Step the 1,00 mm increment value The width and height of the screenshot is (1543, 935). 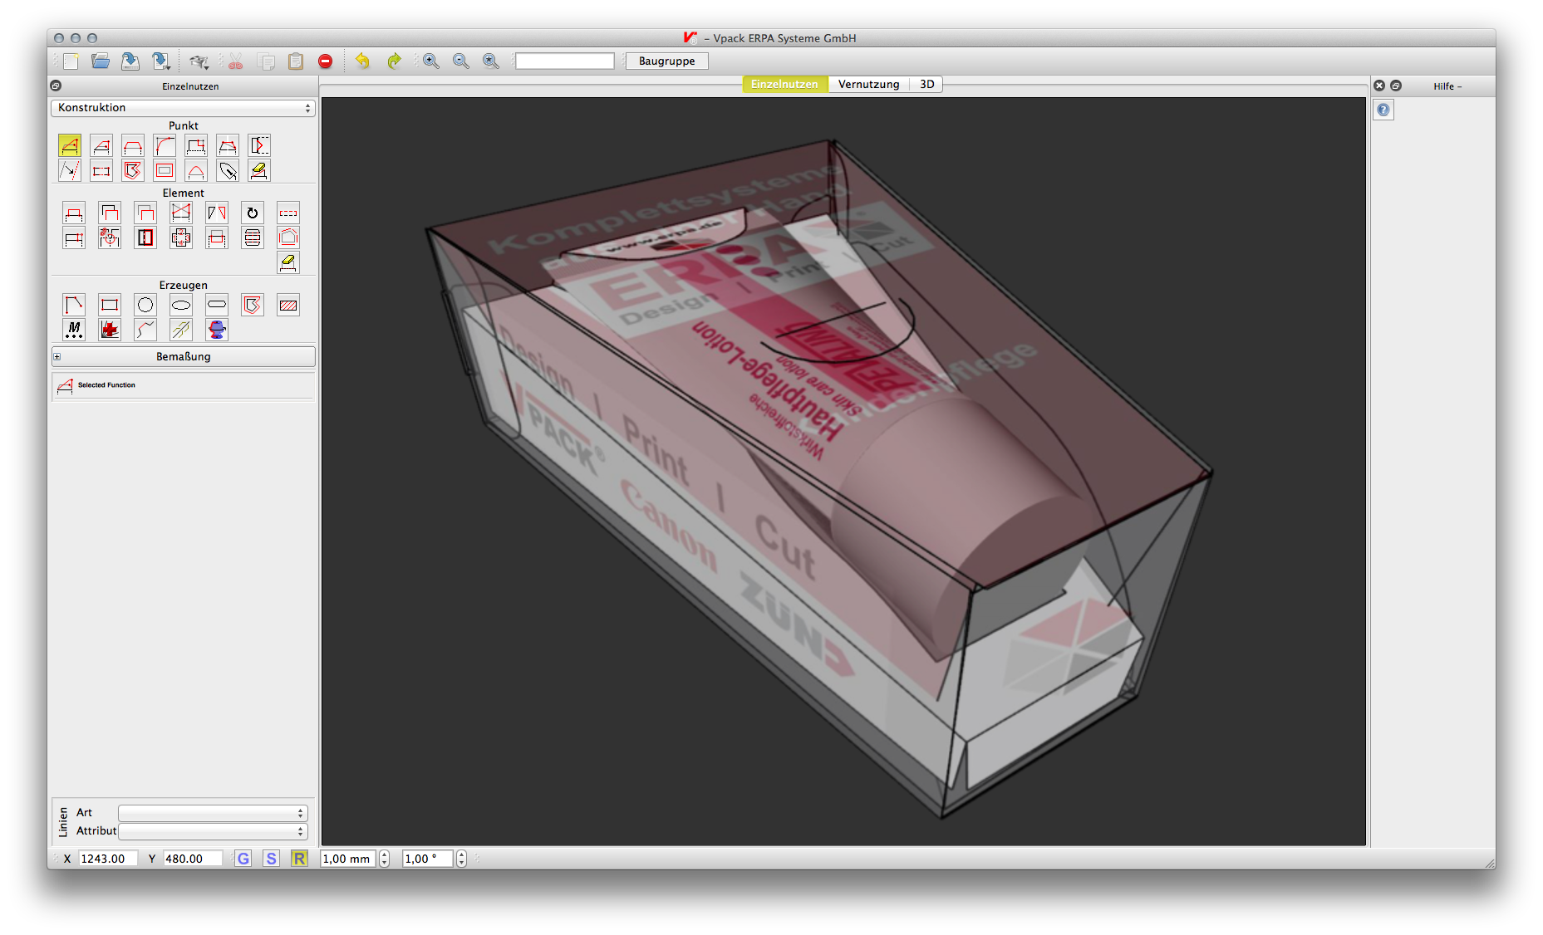click(384, 859)
